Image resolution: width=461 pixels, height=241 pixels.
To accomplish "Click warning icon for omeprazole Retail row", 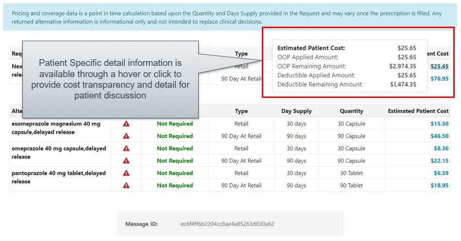I will pyautogui.click(x=126, y=148).
